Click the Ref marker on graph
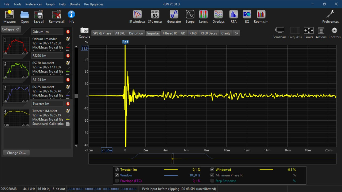The width and height of the screenshot is (342, 192). 125,42
